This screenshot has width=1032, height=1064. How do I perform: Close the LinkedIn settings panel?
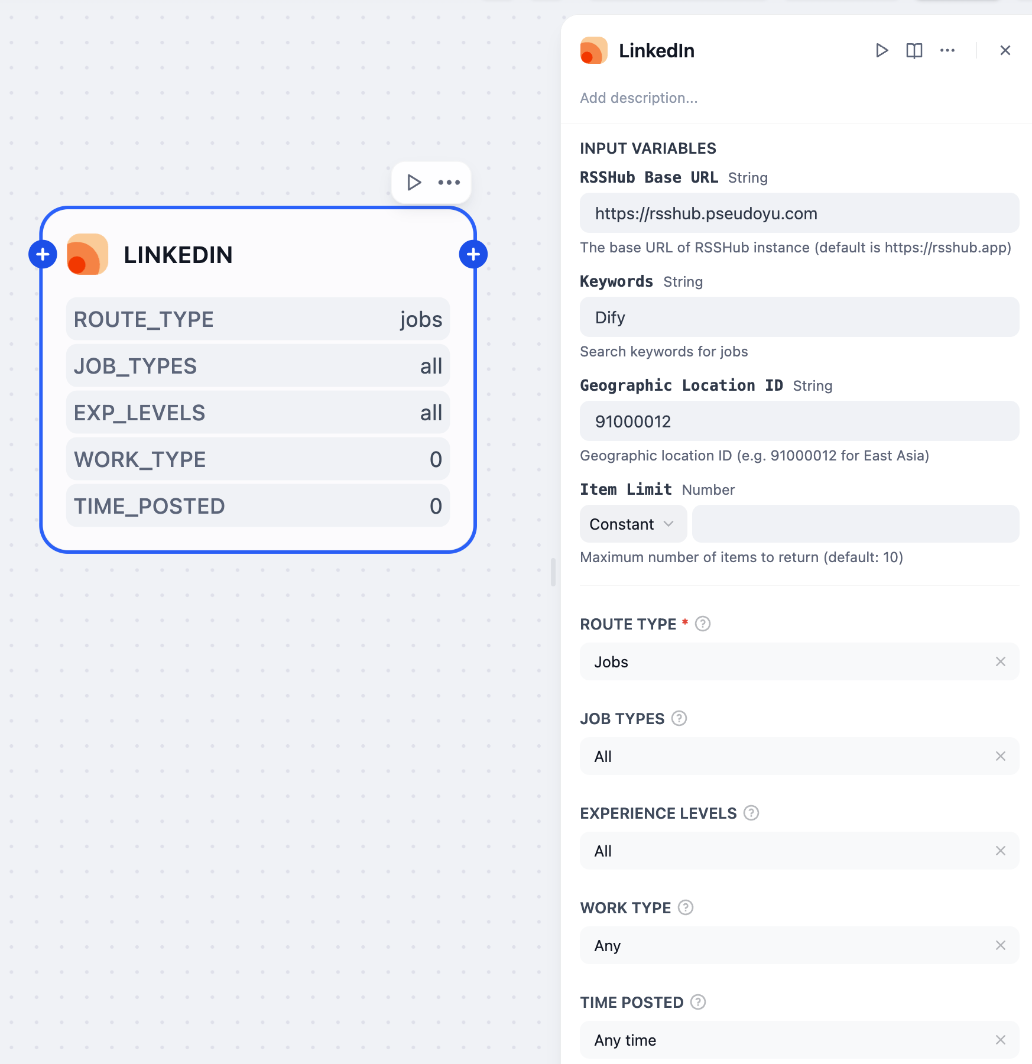click(x=1005, y=51)
